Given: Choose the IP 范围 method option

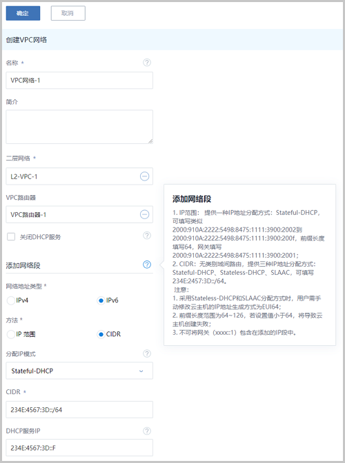Looking at the screenshot, I should [11, 334].
